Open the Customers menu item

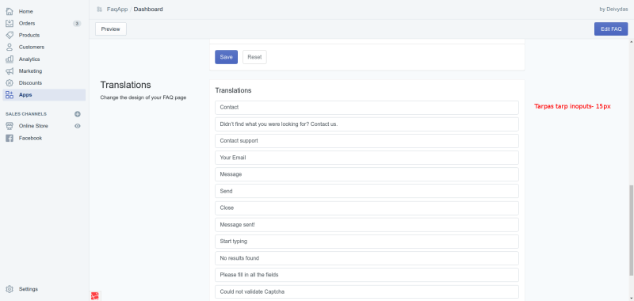pyautogui.click(x=32, y=47)
